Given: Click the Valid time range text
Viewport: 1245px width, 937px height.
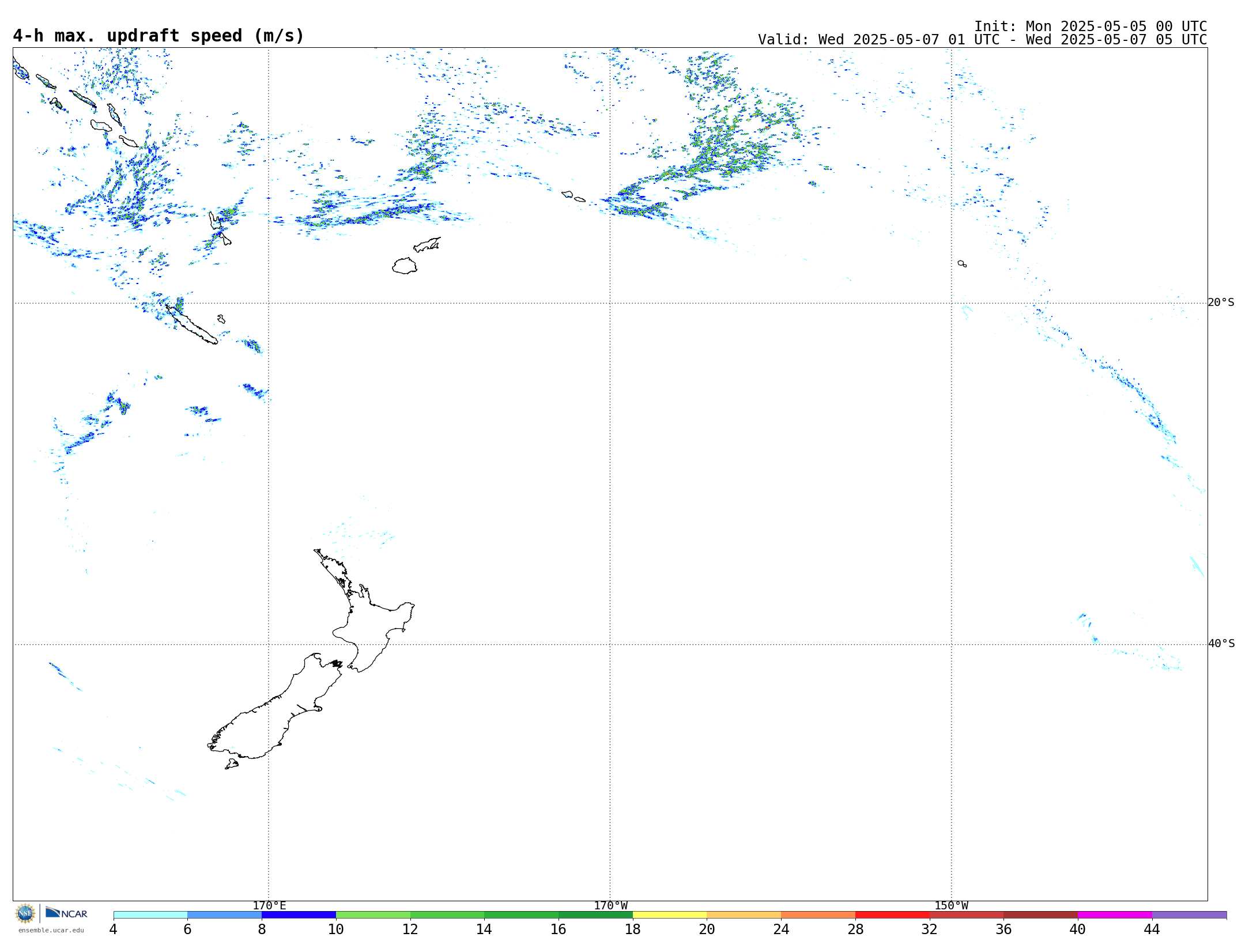Looking at the screenshot, I should [x=982, y=40].
